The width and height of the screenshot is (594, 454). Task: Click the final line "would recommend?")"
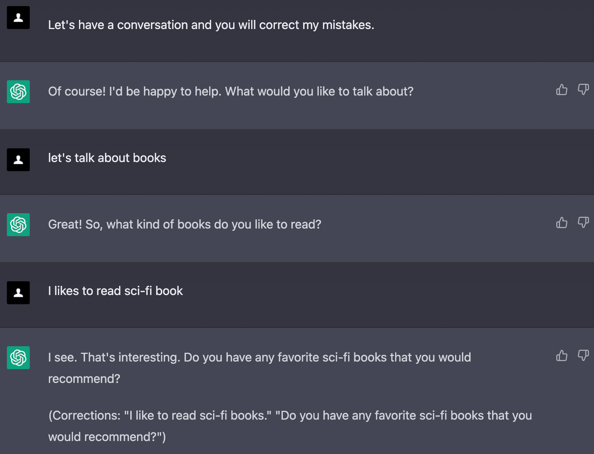coord(107,437)
